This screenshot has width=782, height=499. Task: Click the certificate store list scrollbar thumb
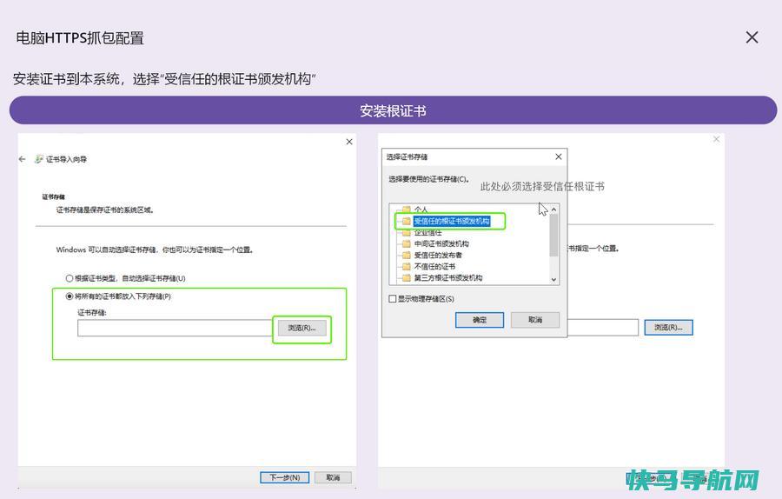pyautogui.click(x=553, y=236)
